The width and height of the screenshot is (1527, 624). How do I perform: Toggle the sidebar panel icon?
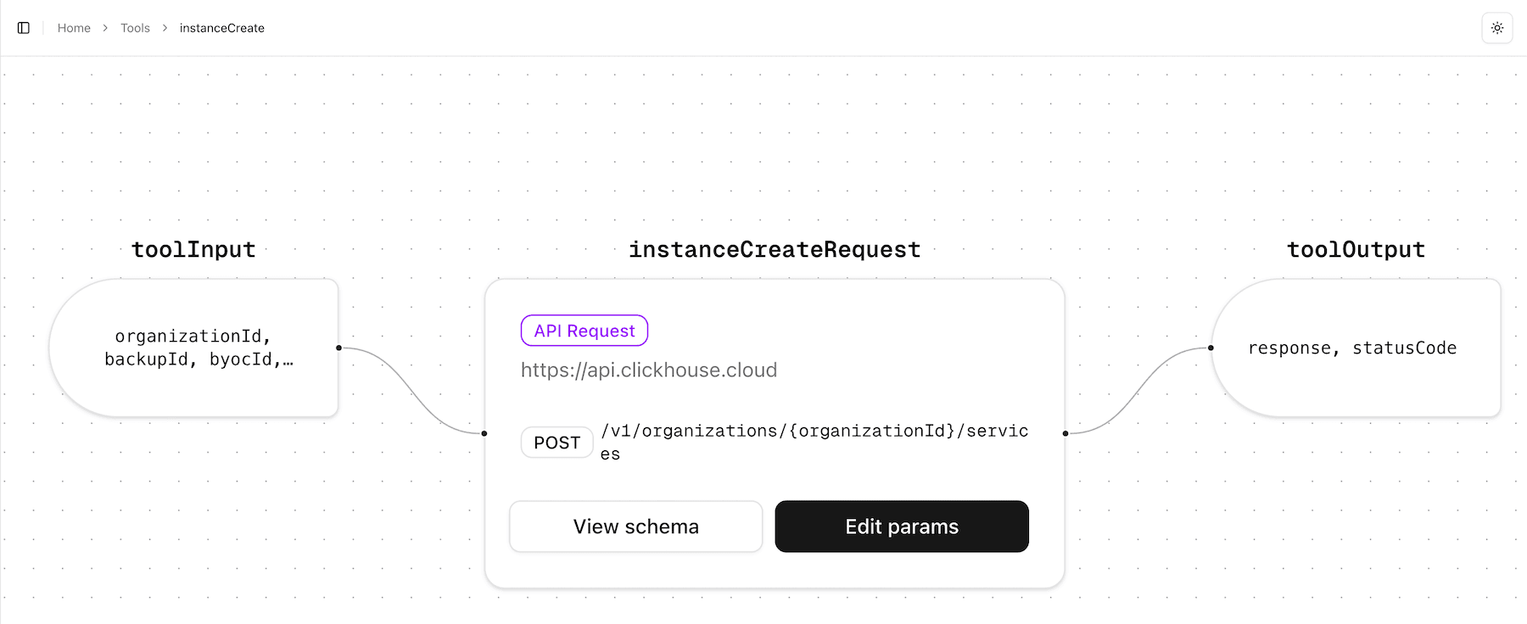(24, 28)
